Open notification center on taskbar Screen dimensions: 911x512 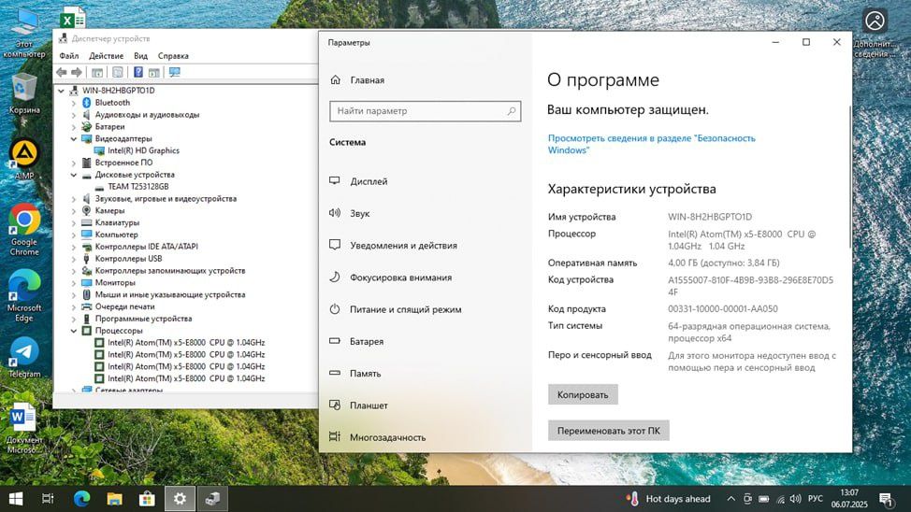(886, 499)
